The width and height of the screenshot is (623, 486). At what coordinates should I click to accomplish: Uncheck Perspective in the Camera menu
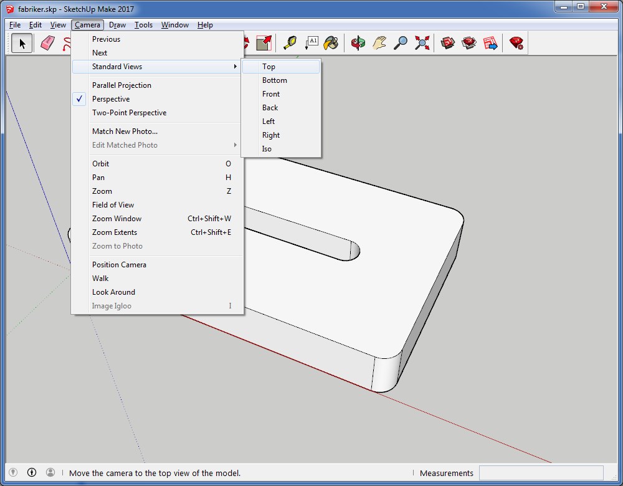111,98
